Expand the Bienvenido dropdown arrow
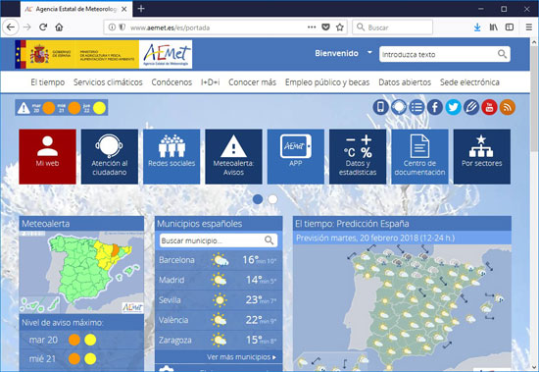This screenshot has height=372, width=539. (369, 53)
